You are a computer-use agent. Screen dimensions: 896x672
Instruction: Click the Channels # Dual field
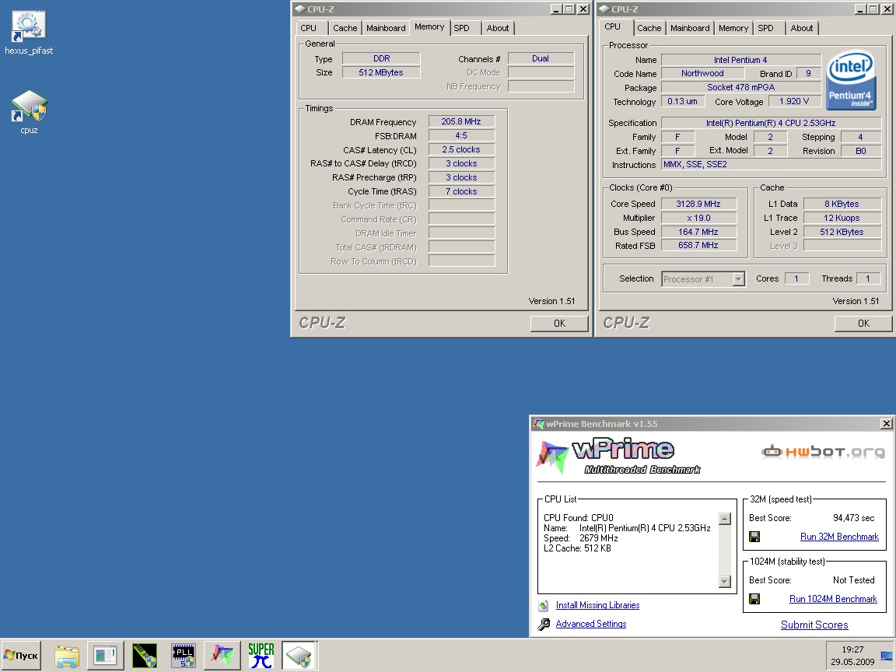(x=541, y=58)
